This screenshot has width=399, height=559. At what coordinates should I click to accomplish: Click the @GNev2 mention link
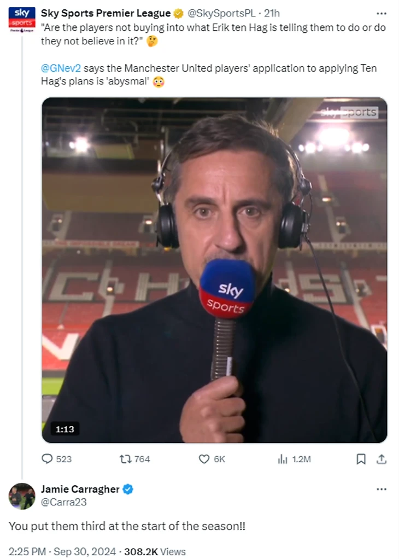coord(61,68)
